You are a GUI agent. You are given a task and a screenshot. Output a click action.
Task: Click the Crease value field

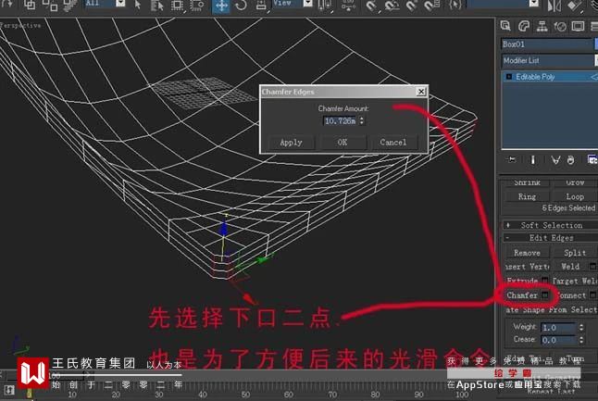click(559, 340)
